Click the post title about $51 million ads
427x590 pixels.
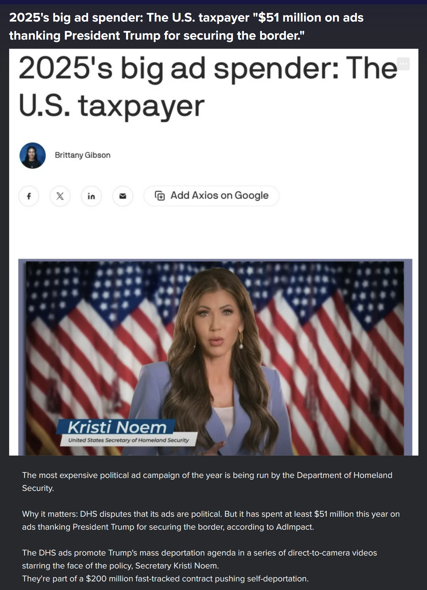click(186, 26)
